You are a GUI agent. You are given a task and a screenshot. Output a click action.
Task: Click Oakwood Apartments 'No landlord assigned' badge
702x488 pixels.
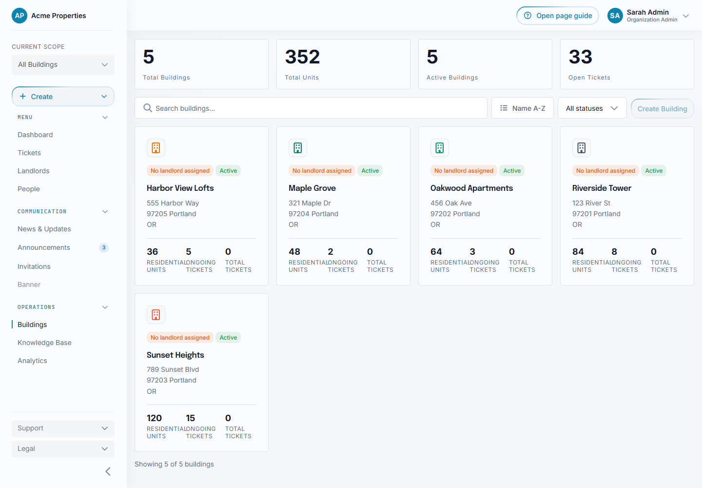coord(464,171)
